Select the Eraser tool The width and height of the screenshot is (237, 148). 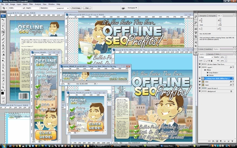point(3,51)
